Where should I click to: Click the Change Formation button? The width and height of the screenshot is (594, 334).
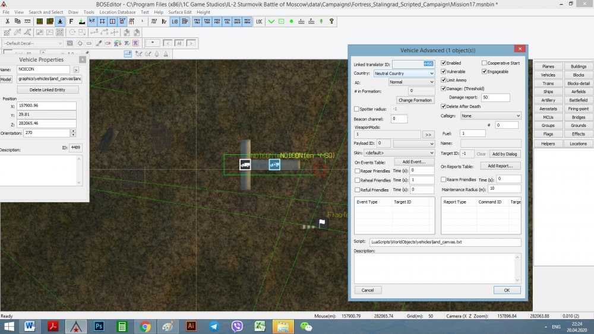pos(415,100)
